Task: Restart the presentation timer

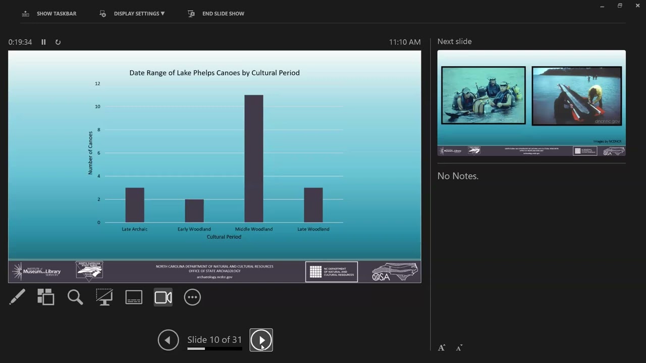Action: tap(58, 42)
